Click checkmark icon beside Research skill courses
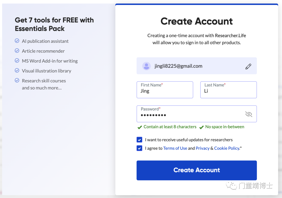Viewport: 282px width, 198px height. coord(17,80)
